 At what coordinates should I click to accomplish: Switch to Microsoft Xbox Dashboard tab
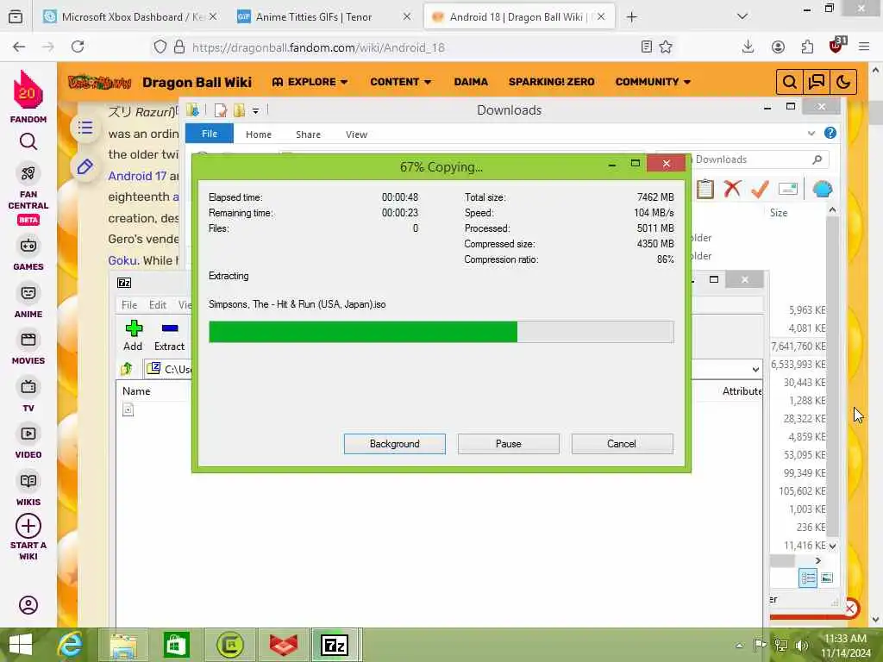click(x=131, y=17)
